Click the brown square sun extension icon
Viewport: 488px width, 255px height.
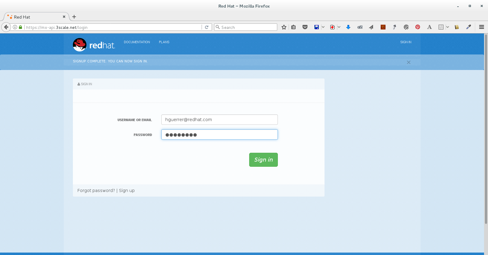[383, 27]
